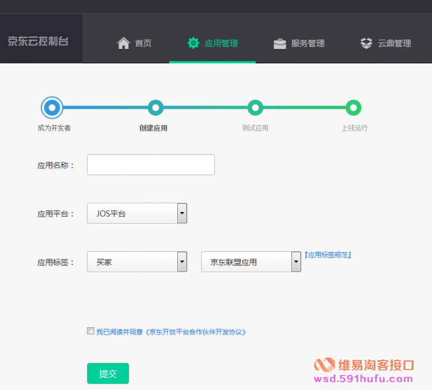Click the arrow of 京东联盟应用 dropdown
The width and height of the screenshot is (432, 390).
(x=296, y=262)
